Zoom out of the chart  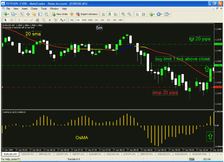tap(129, 14)
